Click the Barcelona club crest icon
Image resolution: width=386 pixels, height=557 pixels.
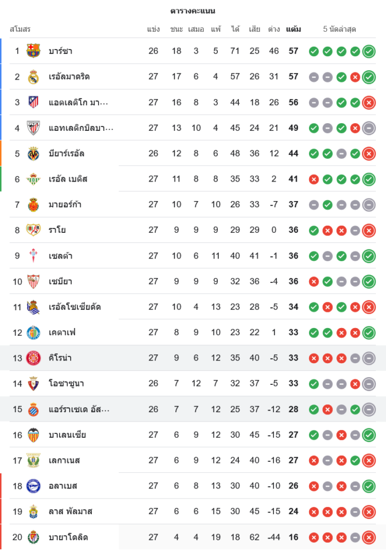(33, 51)
